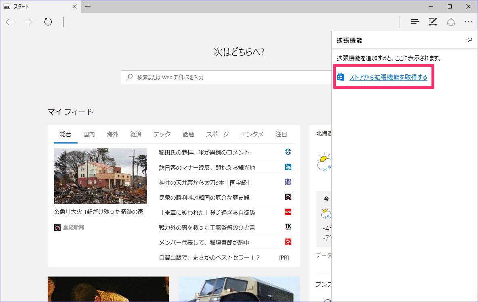Maximize the Edge window

point(450,6)
